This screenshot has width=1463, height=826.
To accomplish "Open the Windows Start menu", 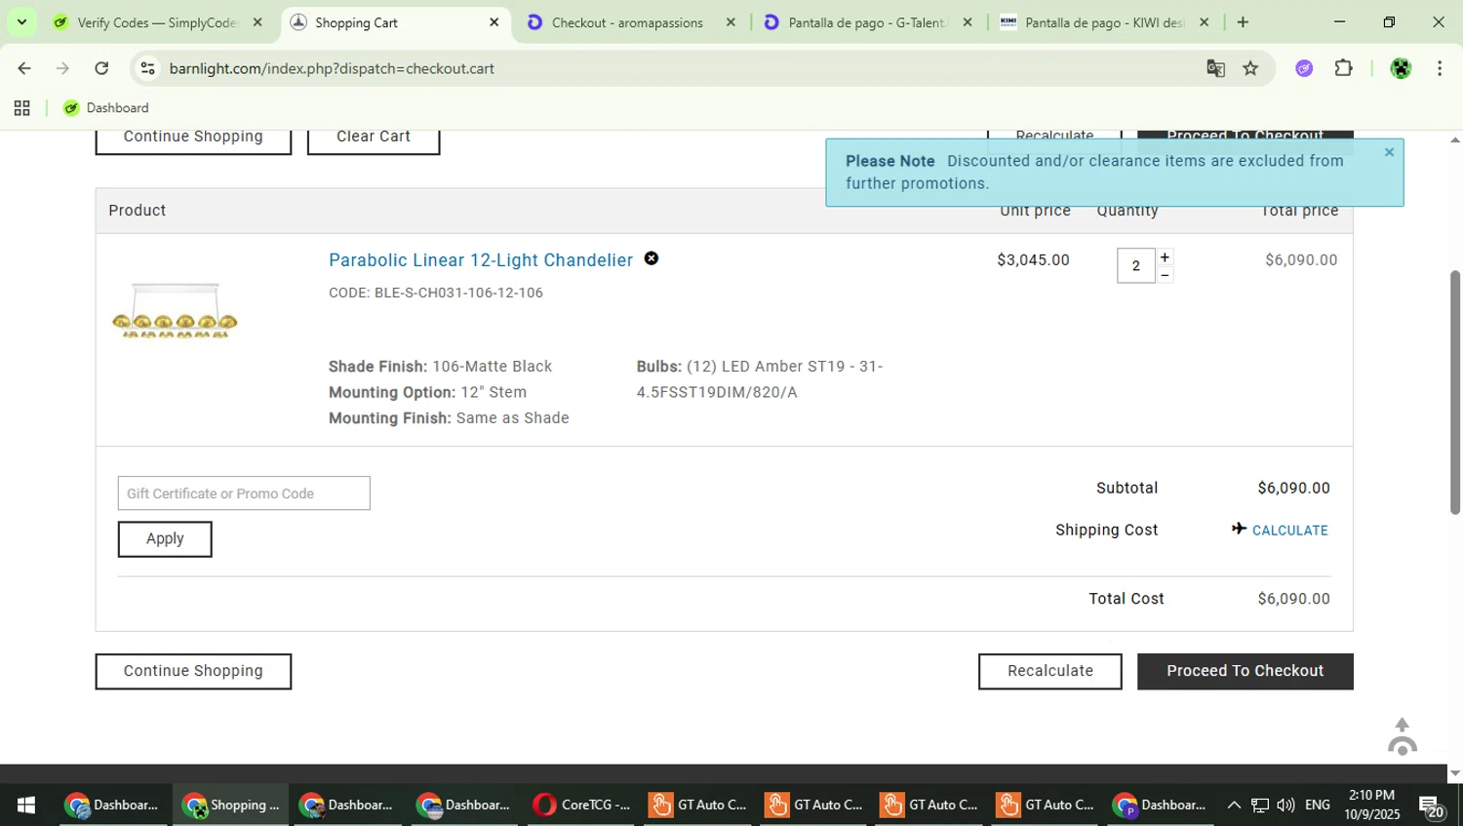I will [x=26, y=805].
